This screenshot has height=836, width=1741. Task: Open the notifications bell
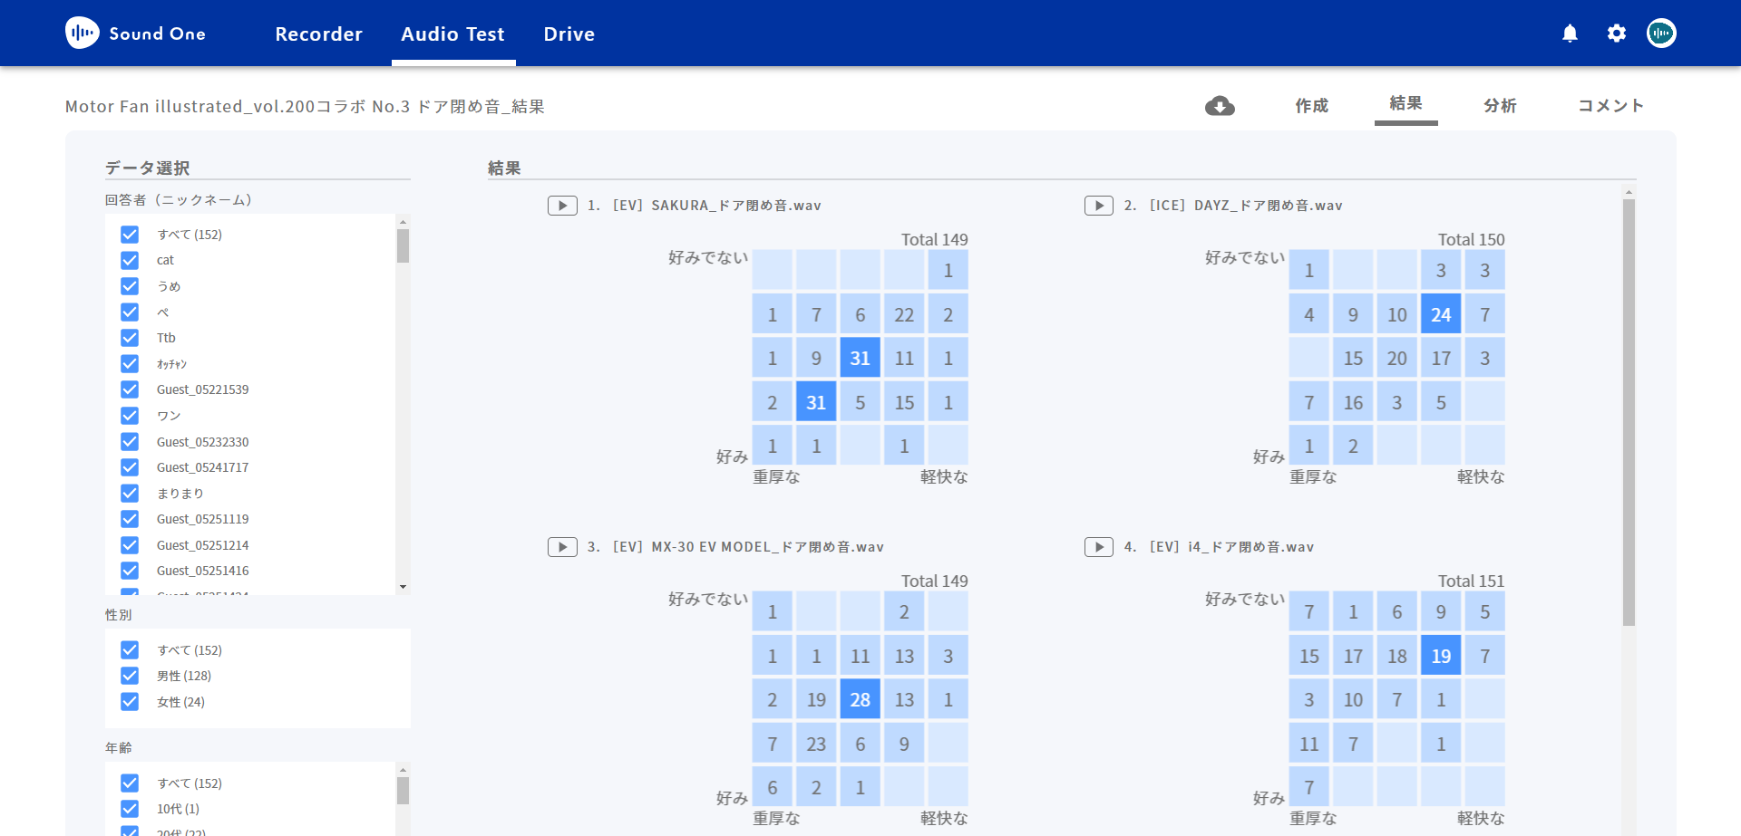pos(1570,34)
